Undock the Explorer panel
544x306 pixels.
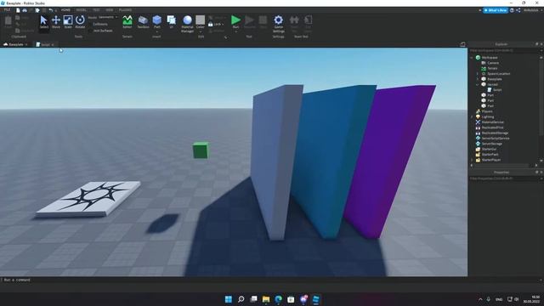click(x=536, y=44)
